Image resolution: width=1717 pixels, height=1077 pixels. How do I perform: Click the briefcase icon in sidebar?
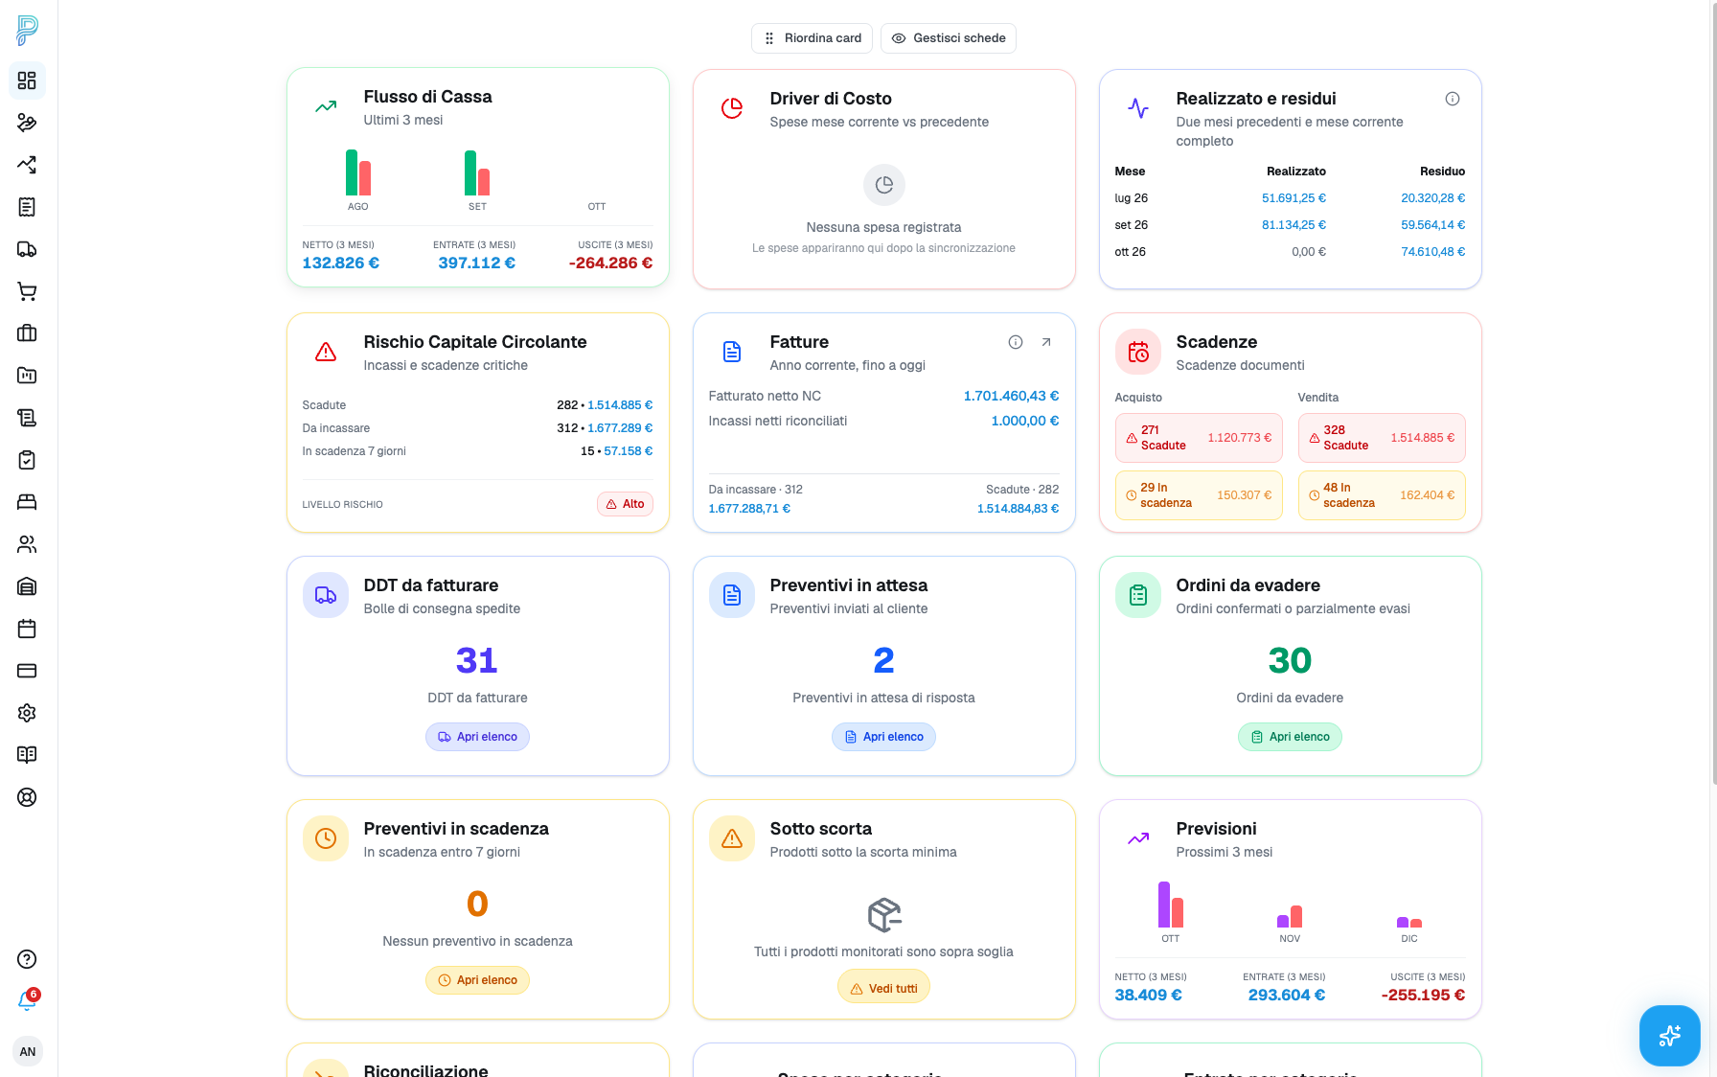[27, 333]
